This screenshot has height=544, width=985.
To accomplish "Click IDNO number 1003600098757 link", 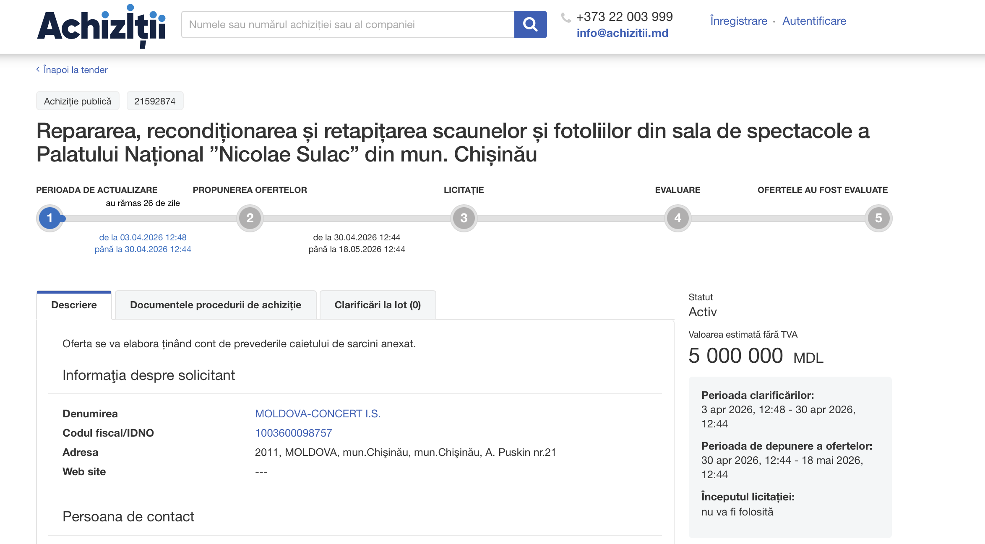I will [293, 433].
